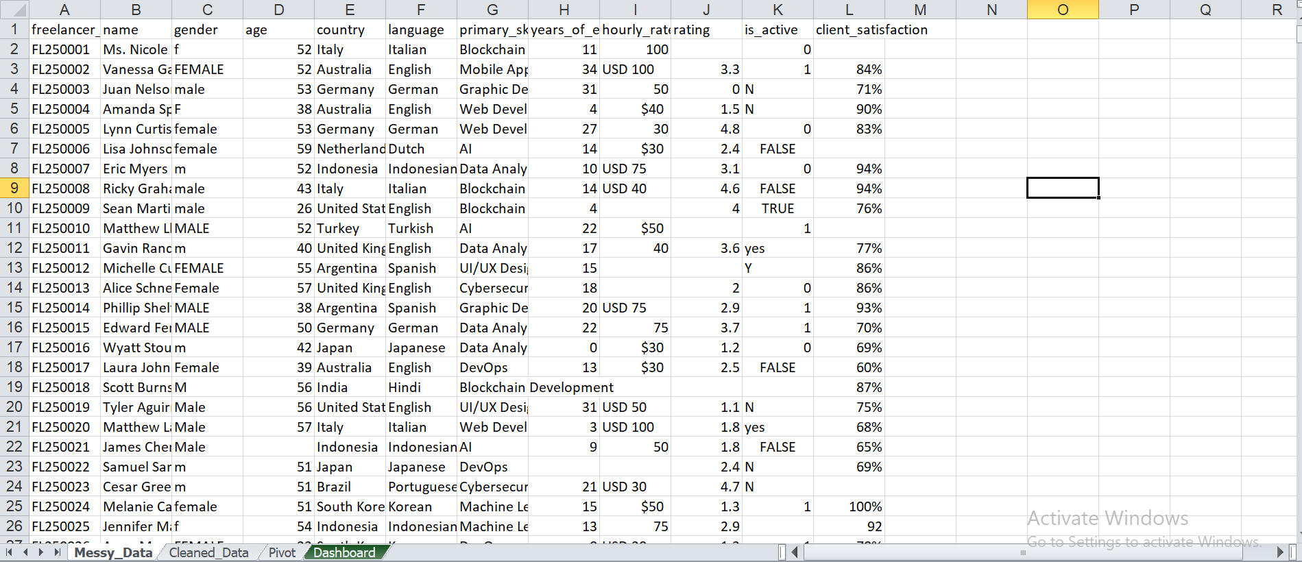1302x562 pixels.
Task: Select row 1 header
Action: tap(14, 29)
